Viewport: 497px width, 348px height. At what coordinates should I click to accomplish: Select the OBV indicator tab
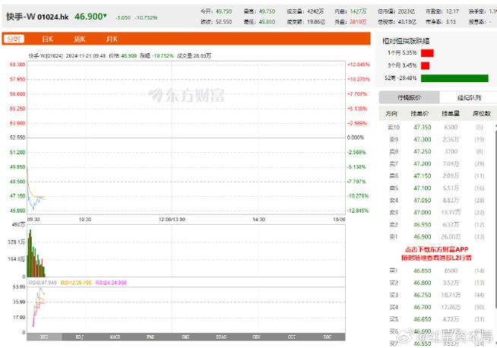pos(256,337)
